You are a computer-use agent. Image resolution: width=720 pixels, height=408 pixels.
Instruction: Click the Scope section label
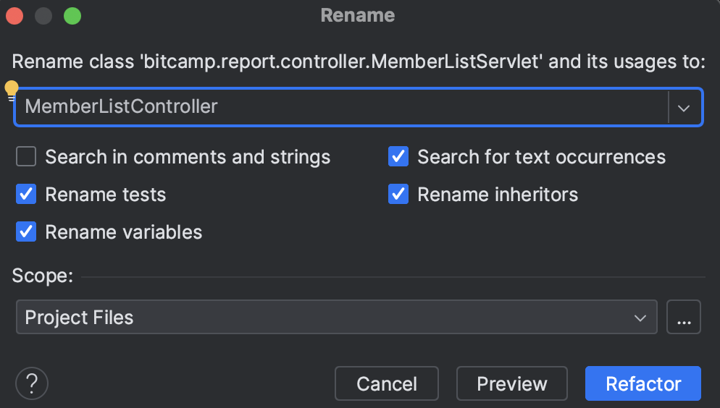coord(43,276)
